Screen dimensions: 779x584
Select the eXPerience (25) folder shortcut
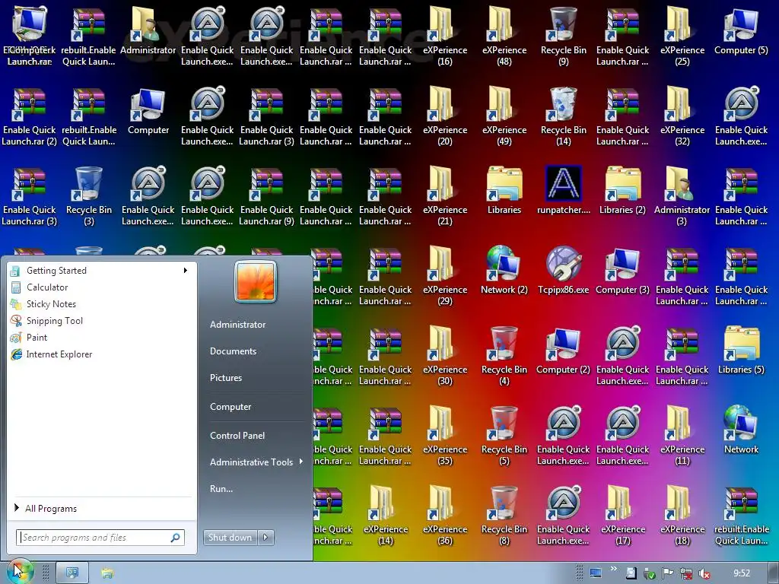click(682, 36)
